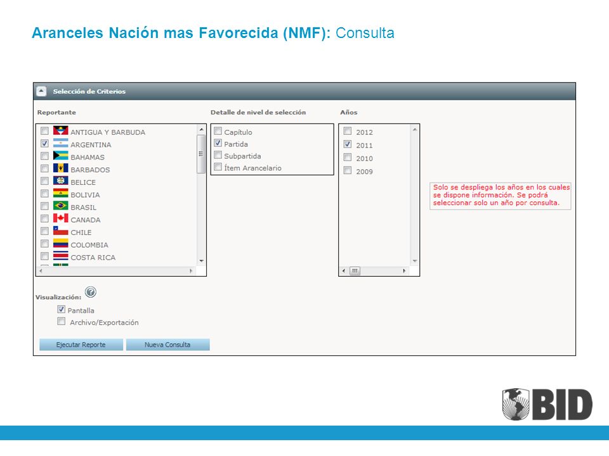Click the BID logo
This screenshot has width=609, height=456.
coord(547,405)
